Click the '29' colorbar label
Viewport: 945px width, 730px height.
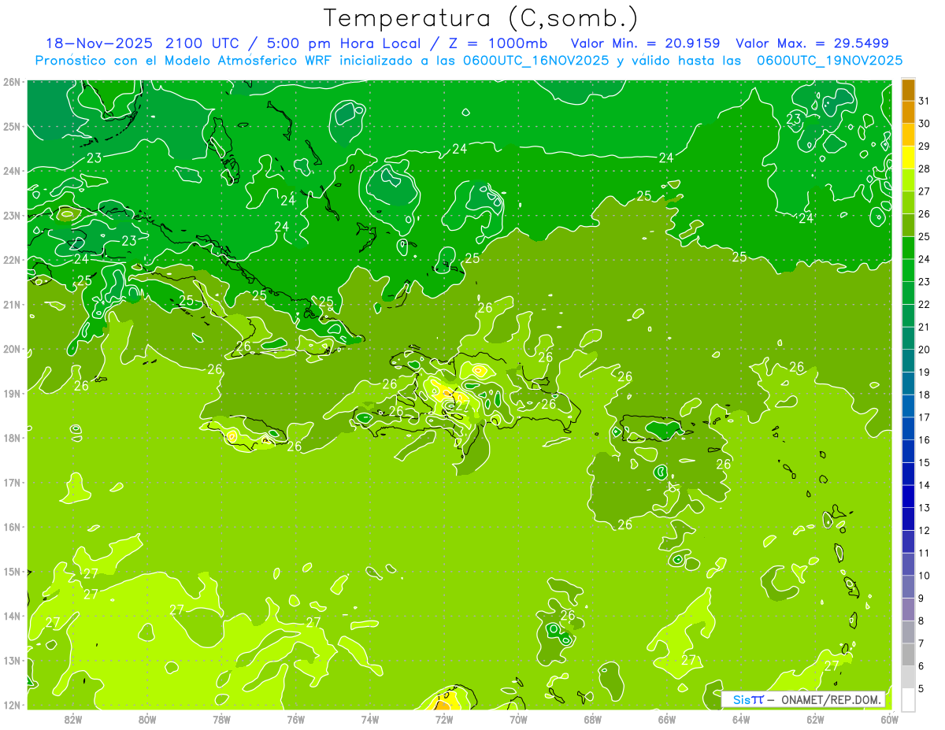(x=925, y=146)
